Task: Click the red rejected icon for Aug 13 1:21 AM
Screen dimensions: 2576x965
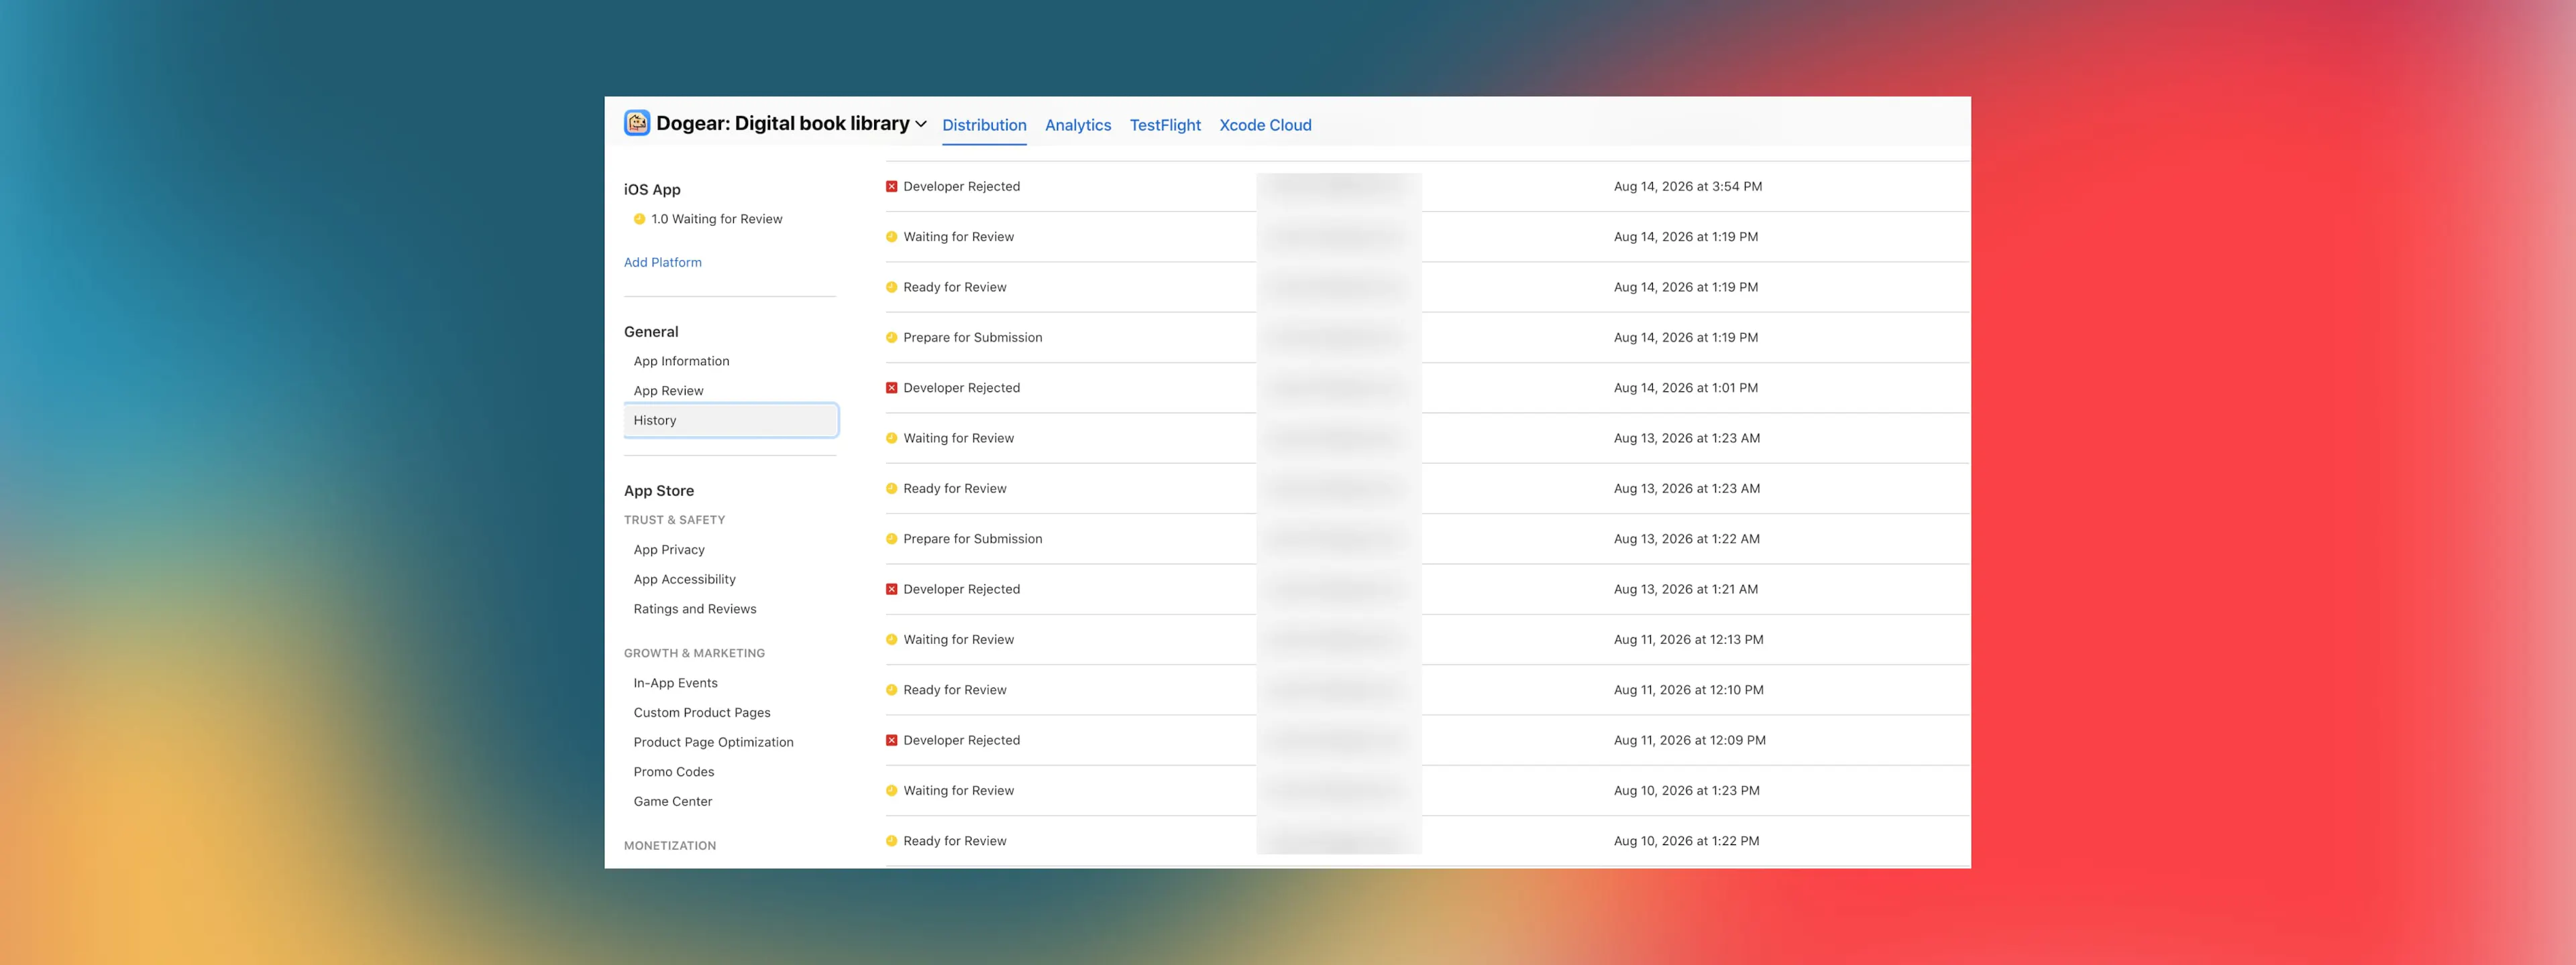Action: point(891,590)
